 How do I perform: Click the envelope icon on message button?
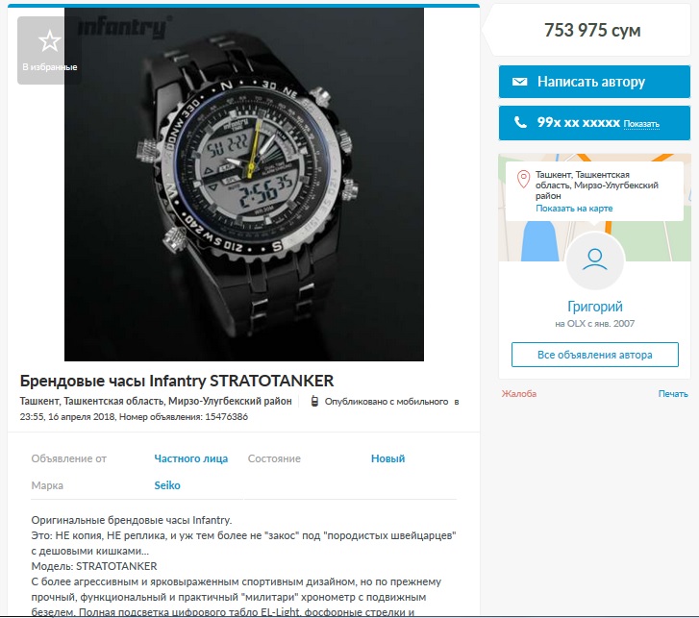tap(519, 82)
